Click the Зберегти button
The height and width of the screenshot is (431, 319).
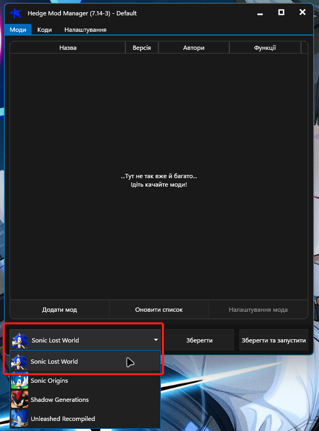(x=199, y=340)
